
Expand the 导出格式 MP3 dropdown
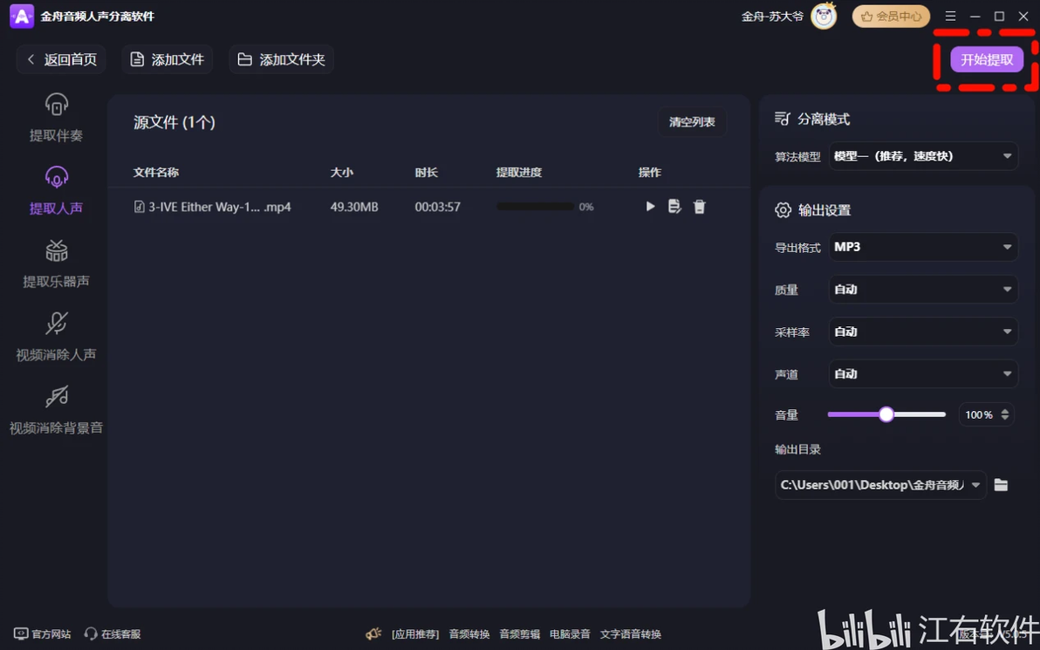pyautogui.click(x=923, y=247)
